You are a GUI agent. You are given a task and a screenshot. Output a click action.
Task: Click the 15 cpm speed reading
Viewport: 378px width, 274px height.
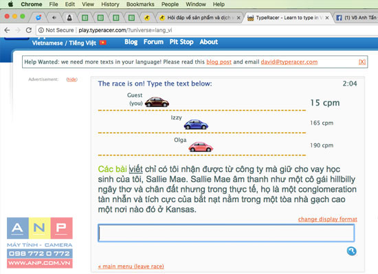tap(324, 103)
